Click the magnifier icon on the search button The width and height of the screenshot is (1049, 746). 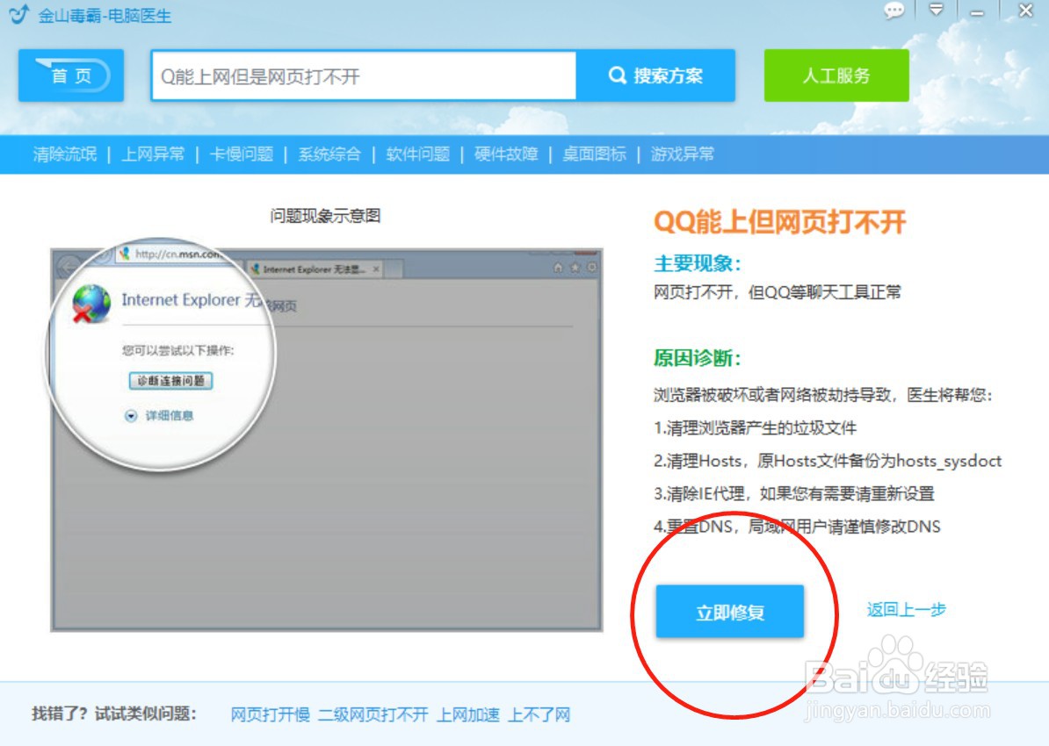point(616,75)
